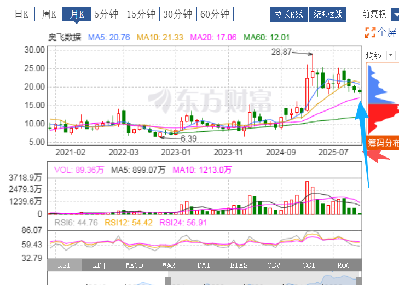Click the 30.00 price axis label
Screen dimensions: 399x285
34,50
